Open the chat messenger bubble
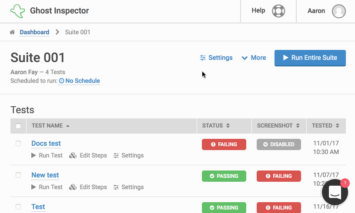The image size is (355, 213). pos(335,192)
